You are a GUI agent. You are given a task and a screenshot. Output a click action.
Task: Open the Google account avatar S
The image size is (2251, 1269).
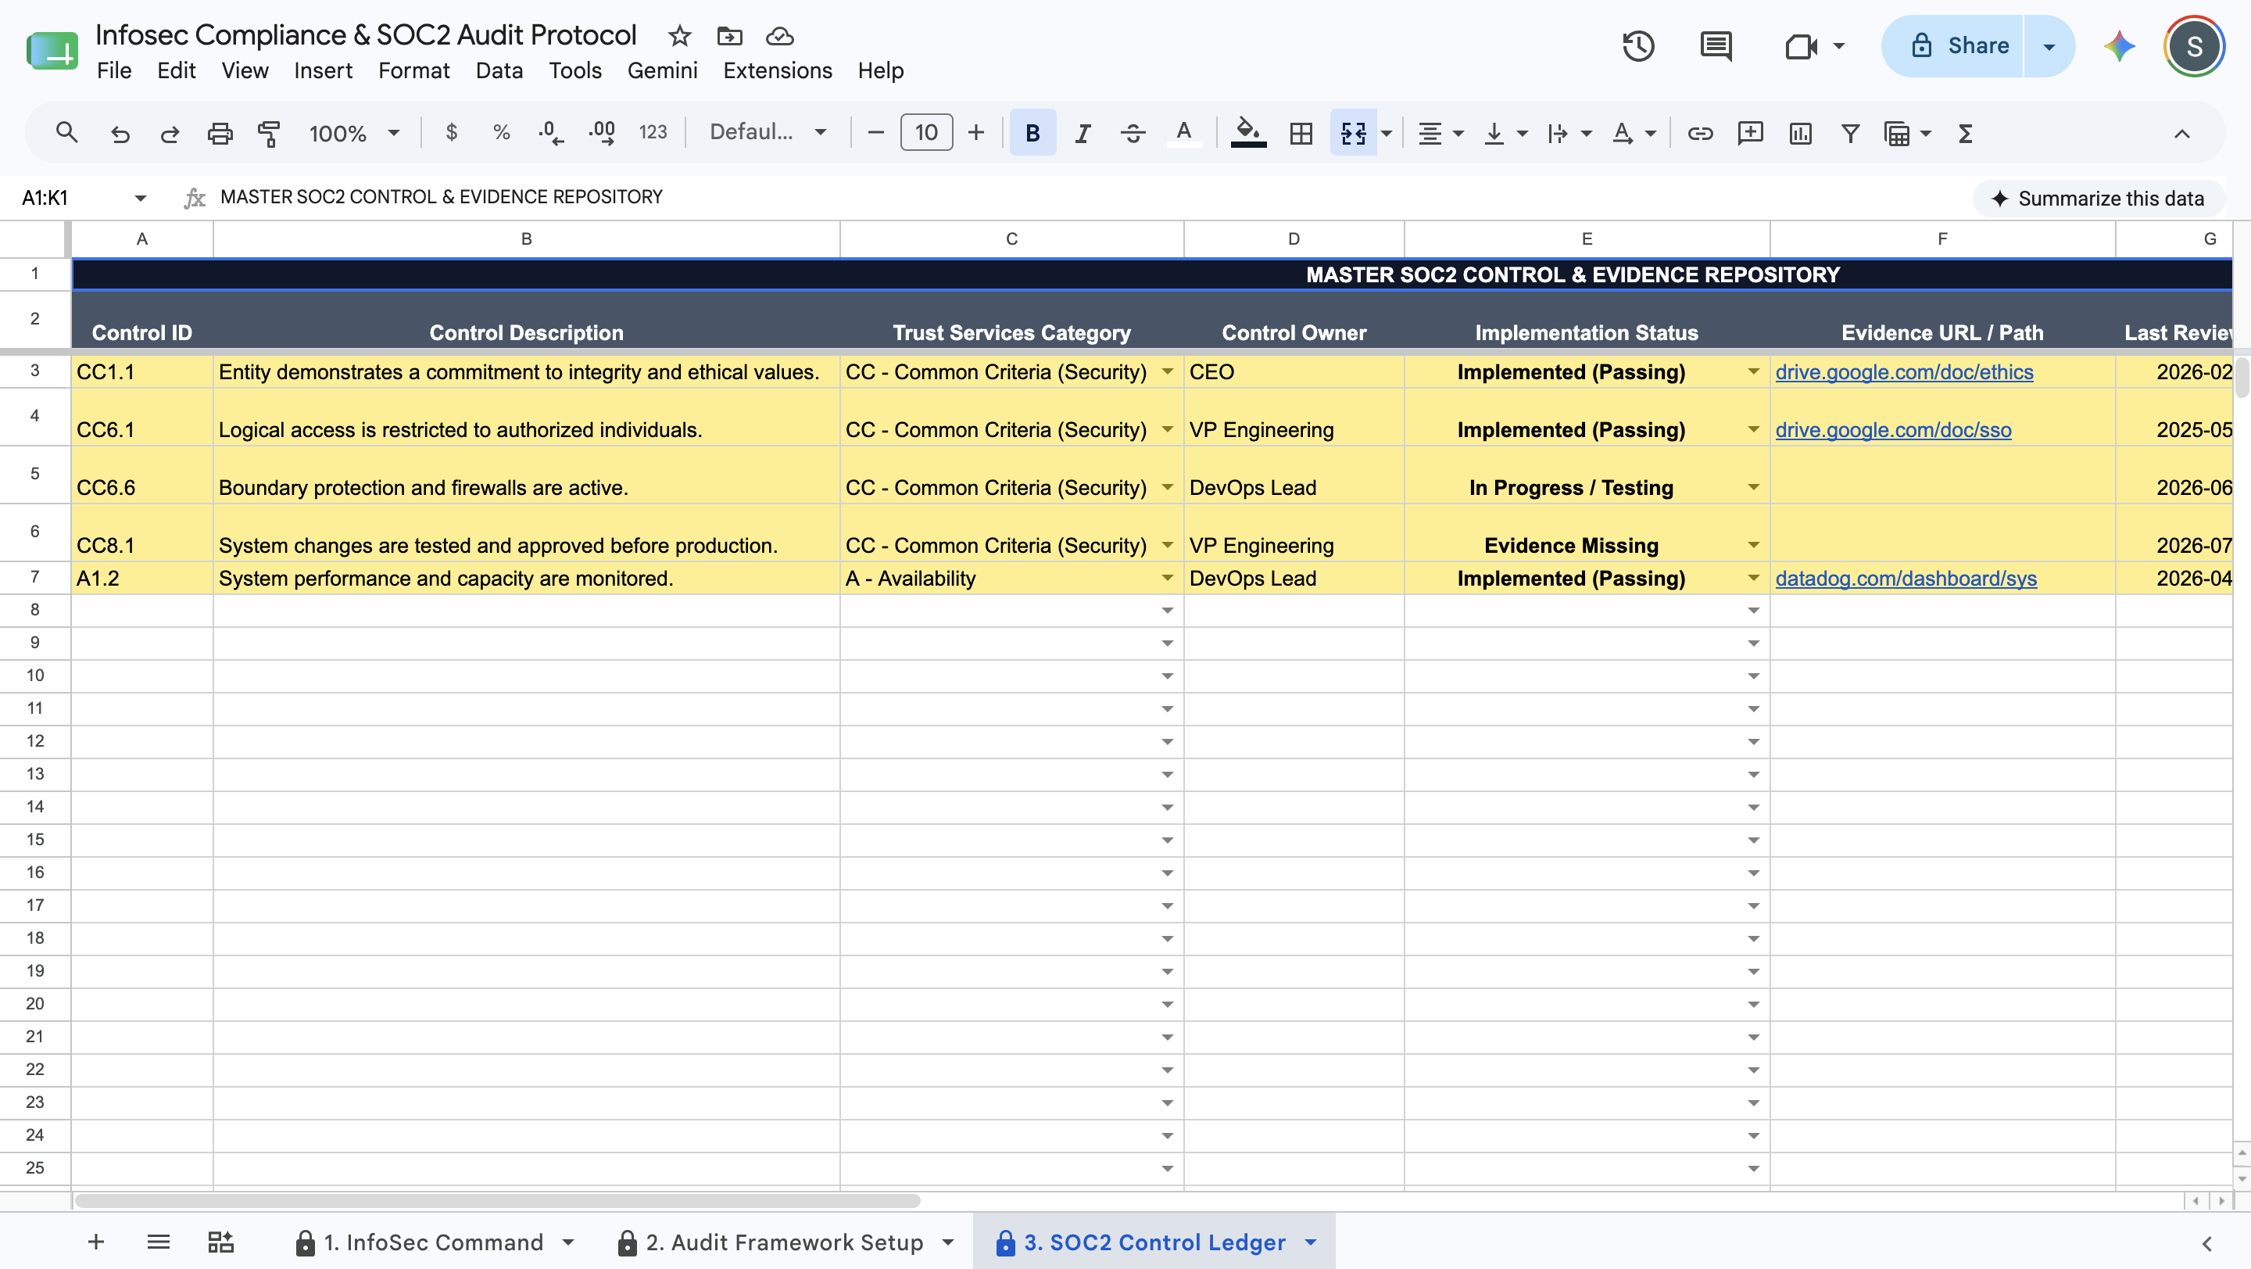click(x=2194, y=45)
